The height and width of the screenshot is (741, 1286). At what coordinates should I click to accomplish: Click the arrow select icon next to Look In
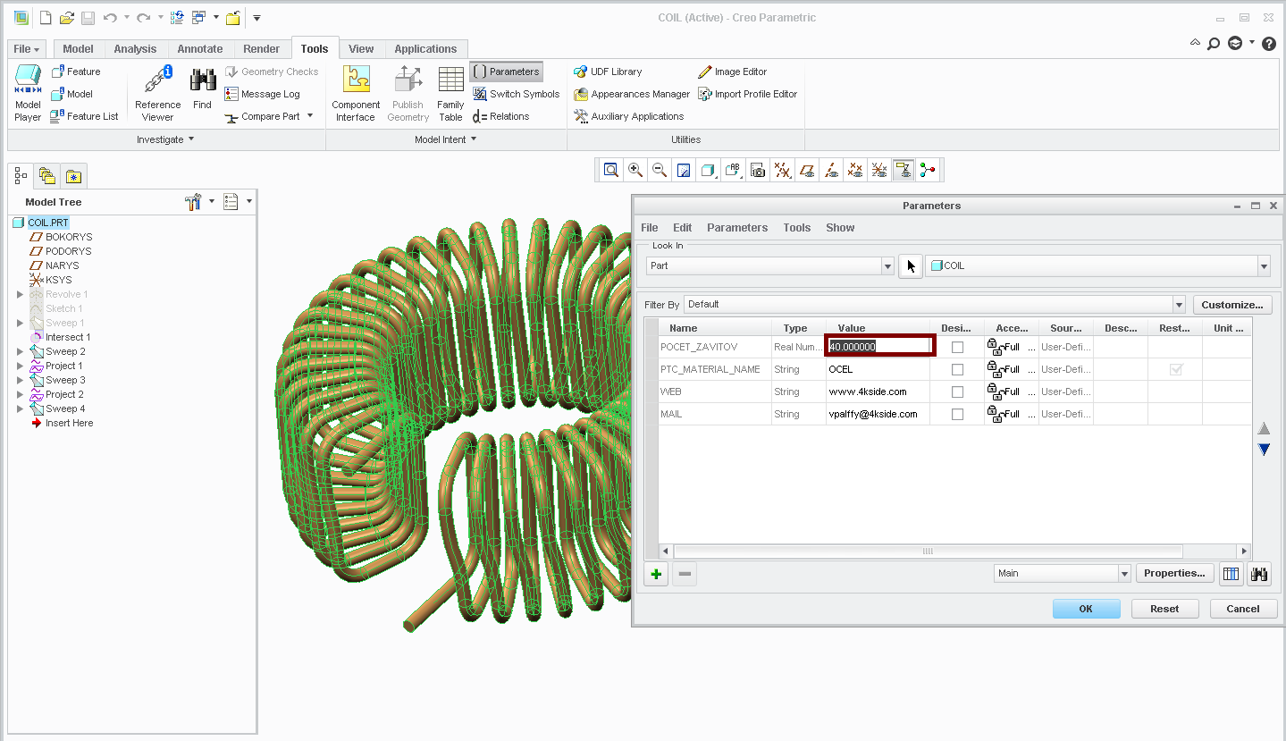pyautogui.click(x=911, y=265)
